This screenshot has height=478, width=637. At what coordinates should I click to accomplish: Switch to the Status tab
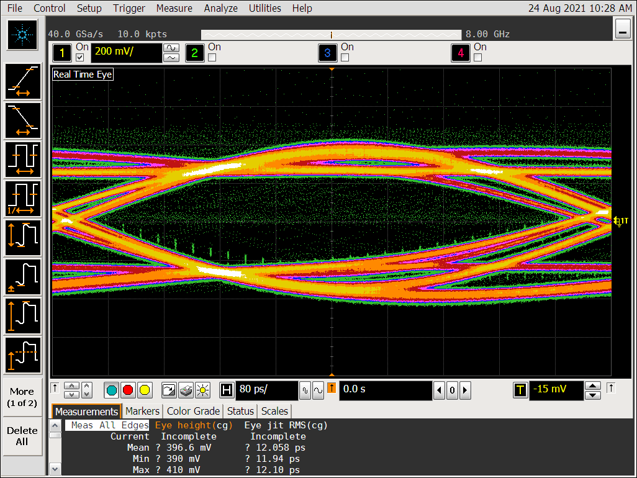click(x=240, y=411)
